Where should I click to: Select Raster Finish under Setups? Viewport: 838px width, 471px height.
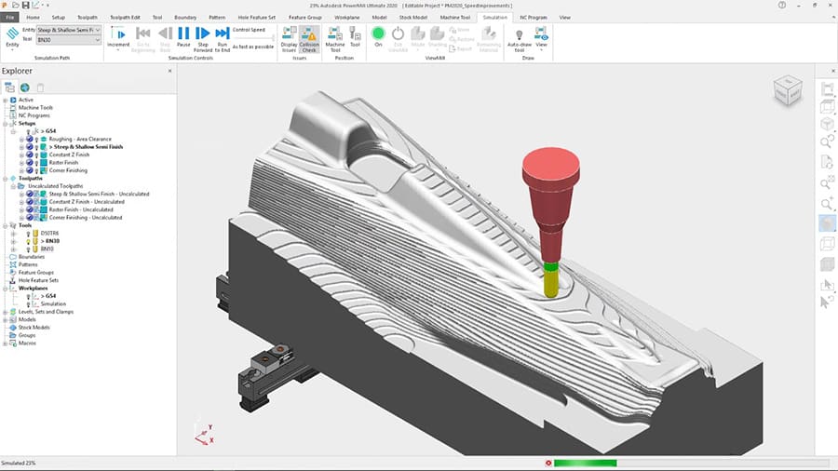pyautogui.click(x=63, y=162)
